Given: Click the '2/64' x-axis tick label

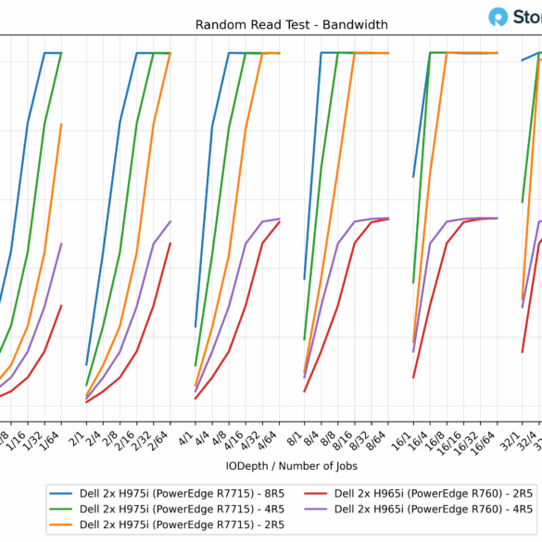Looking at the screenshot, I should tap(158, 440).
